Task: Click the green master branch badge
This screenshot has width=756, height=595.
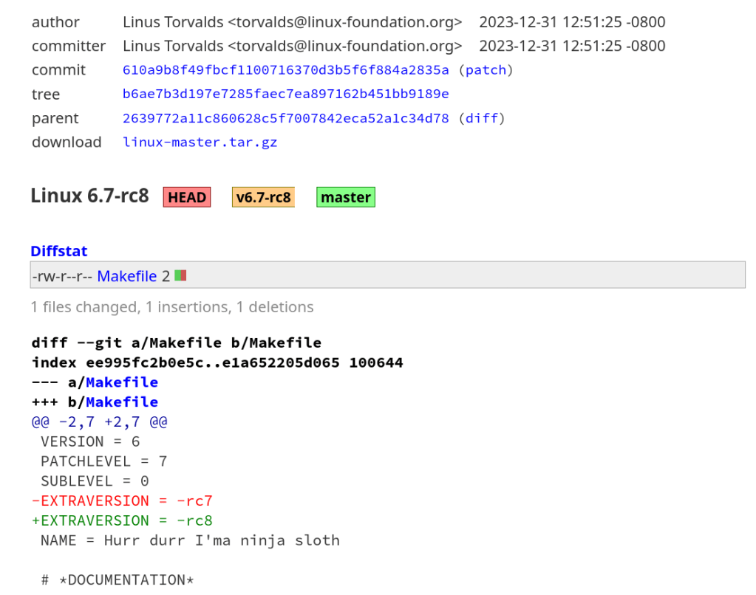Action: [x=345, y=197]
